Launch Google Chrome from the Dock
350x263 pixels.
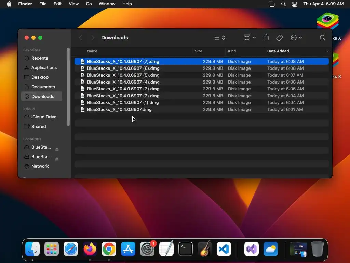tap(109, 249)
